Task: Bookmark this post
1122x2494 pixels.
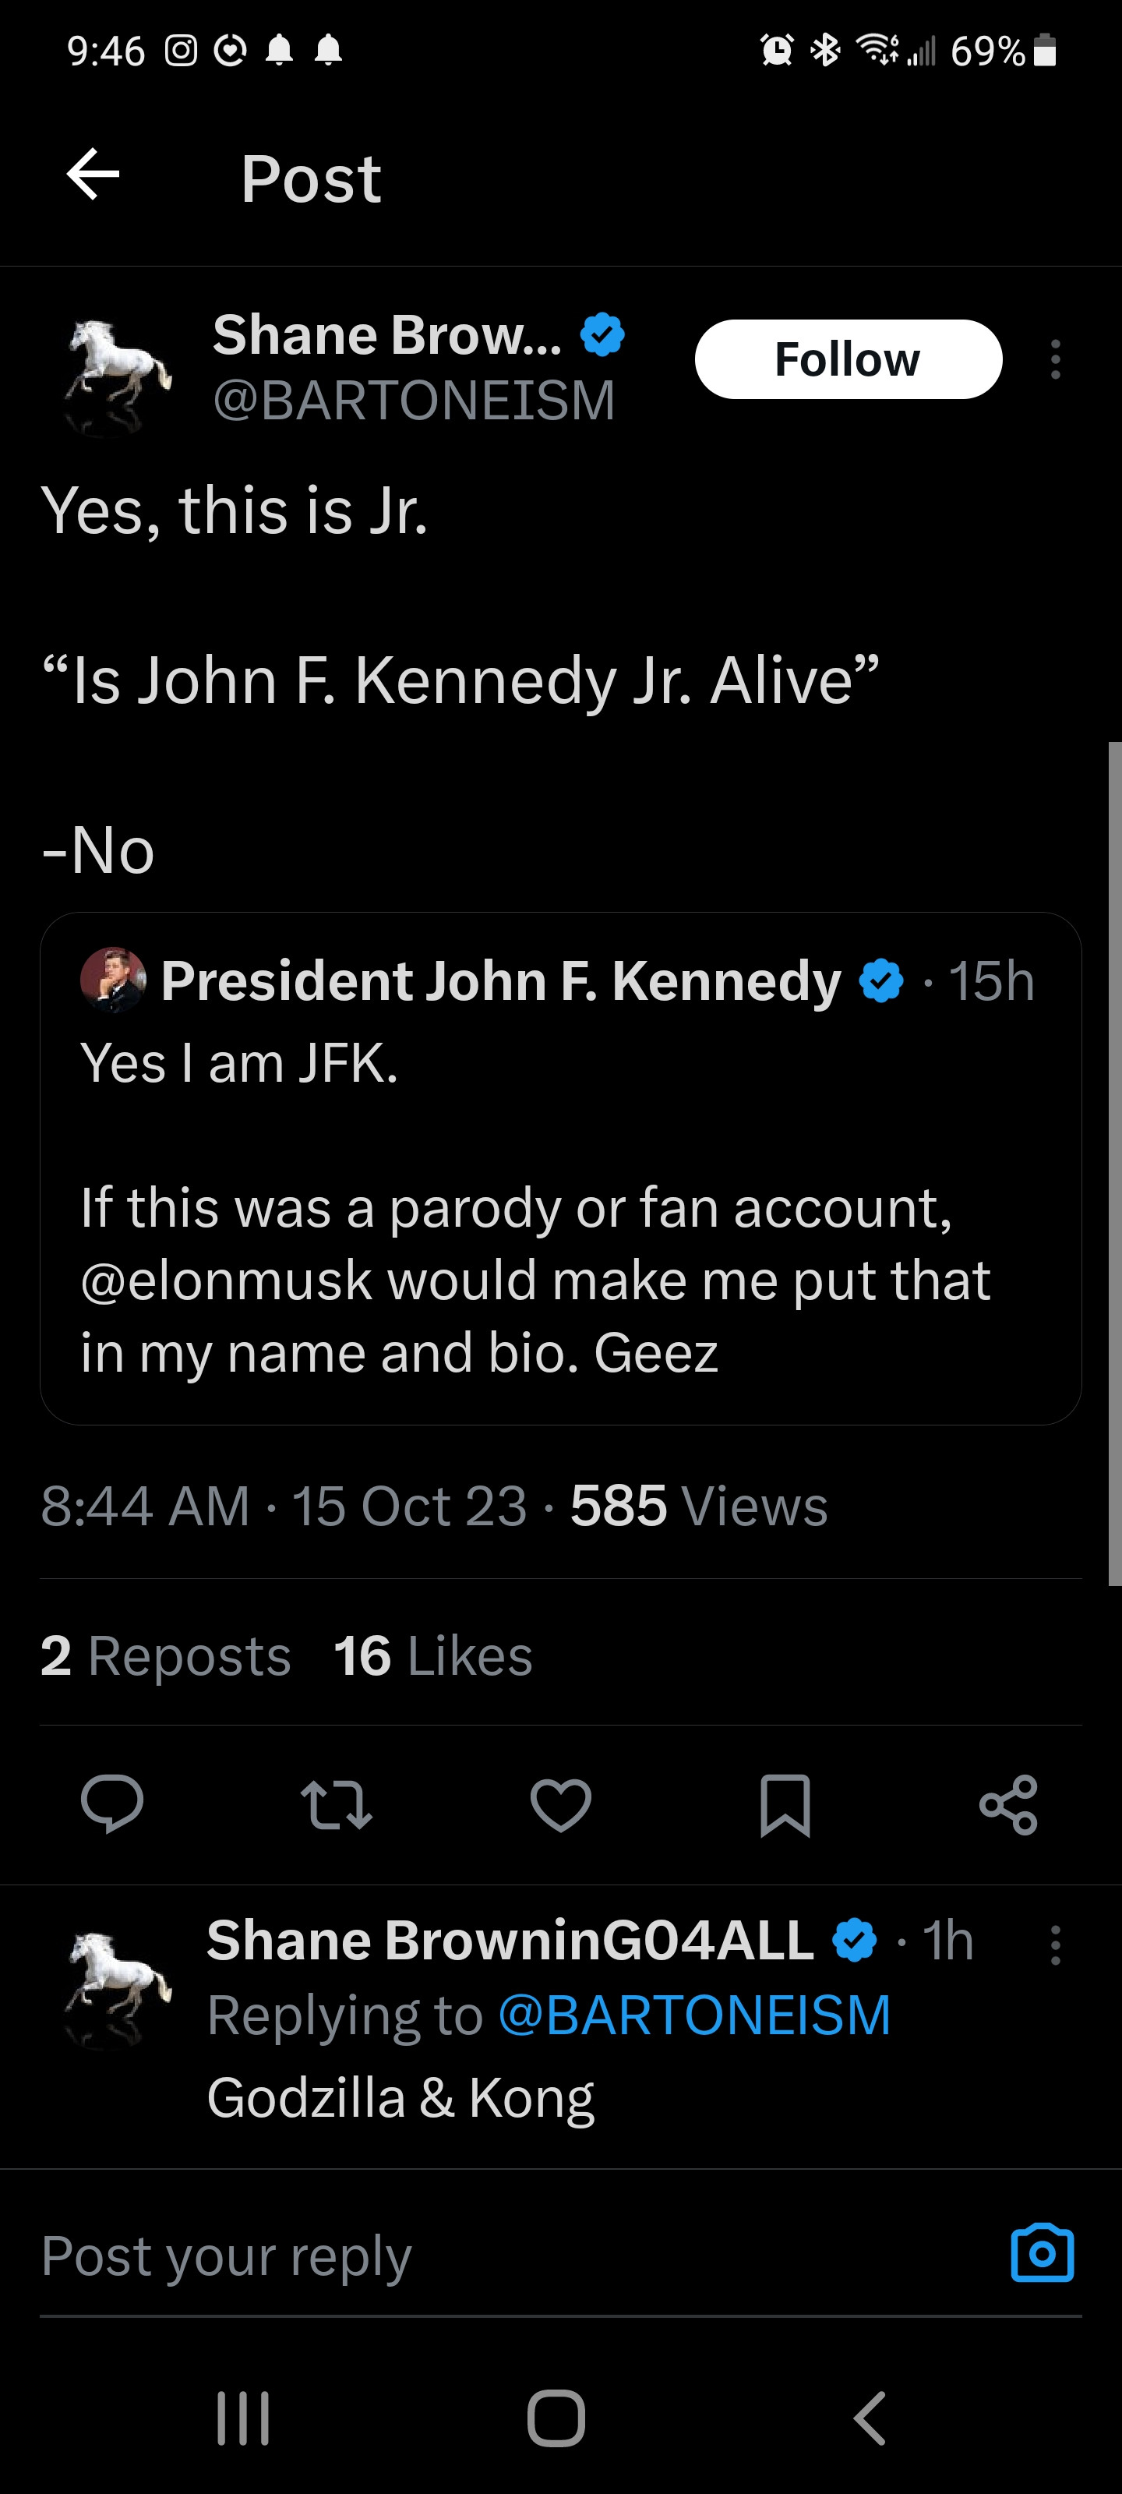Action: pos(785,1805)
